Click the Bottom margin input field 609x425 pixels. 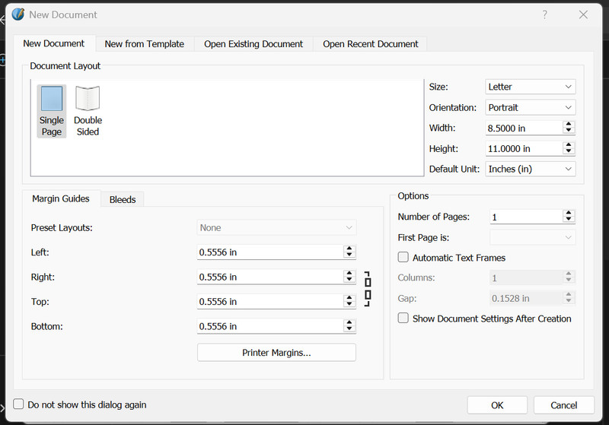click(269, 326)
